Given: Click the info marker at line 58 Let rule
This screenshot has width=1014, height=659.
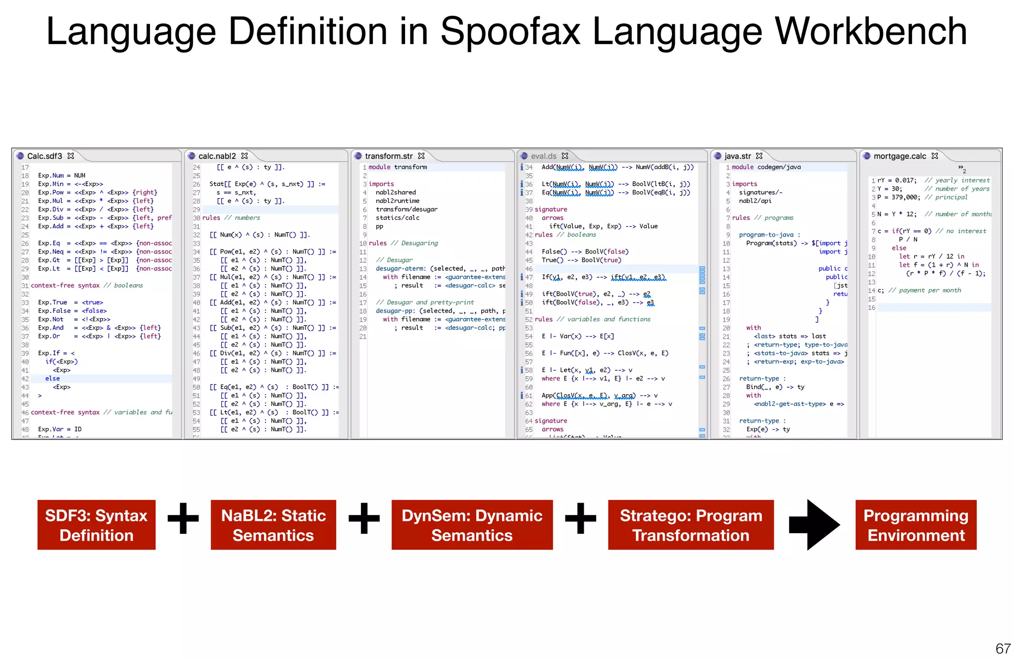Looking at the screenshot, I should coord(522,370).
